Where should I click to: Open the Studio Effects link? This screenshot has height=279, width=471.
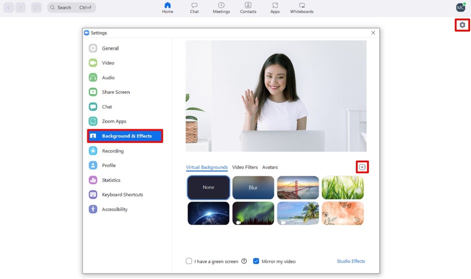351,261
